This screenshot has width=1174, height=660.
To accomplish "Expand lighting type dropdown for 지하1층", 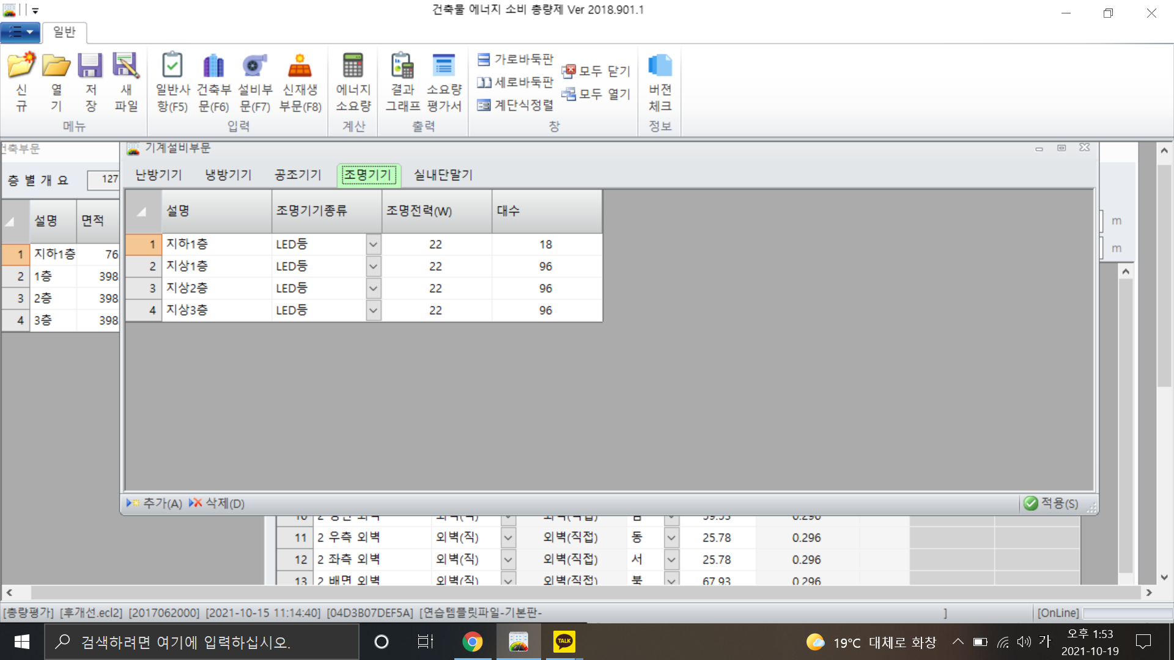I will point(373,244).
